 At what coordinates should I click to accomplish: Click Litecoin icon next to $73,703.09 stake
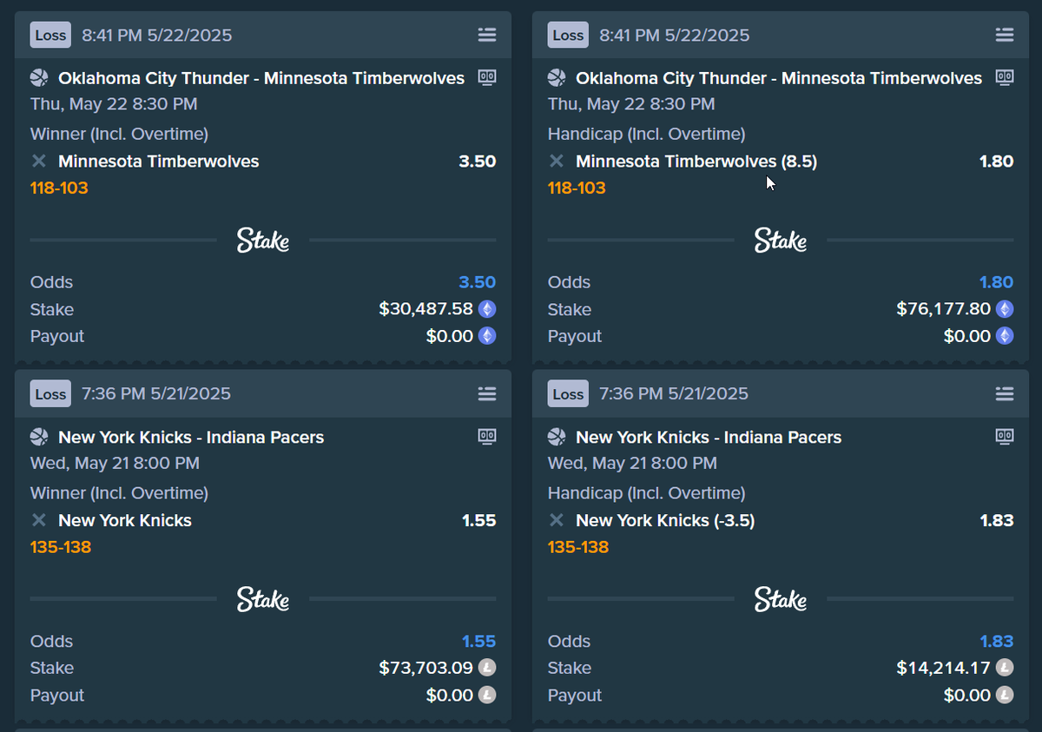coord(487,668)
